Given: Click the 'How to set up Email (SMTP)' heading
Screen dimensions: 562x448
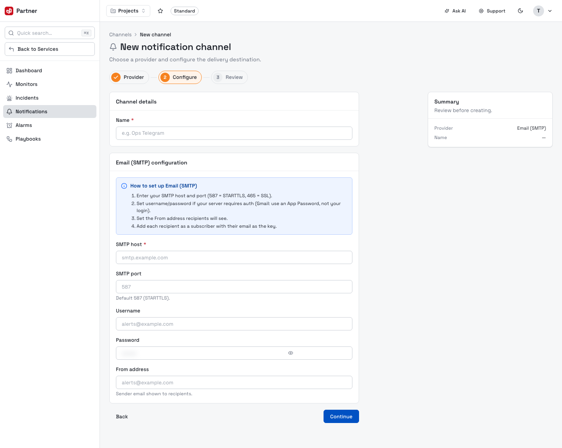Looking at the screenshot, I should [164, 186].
